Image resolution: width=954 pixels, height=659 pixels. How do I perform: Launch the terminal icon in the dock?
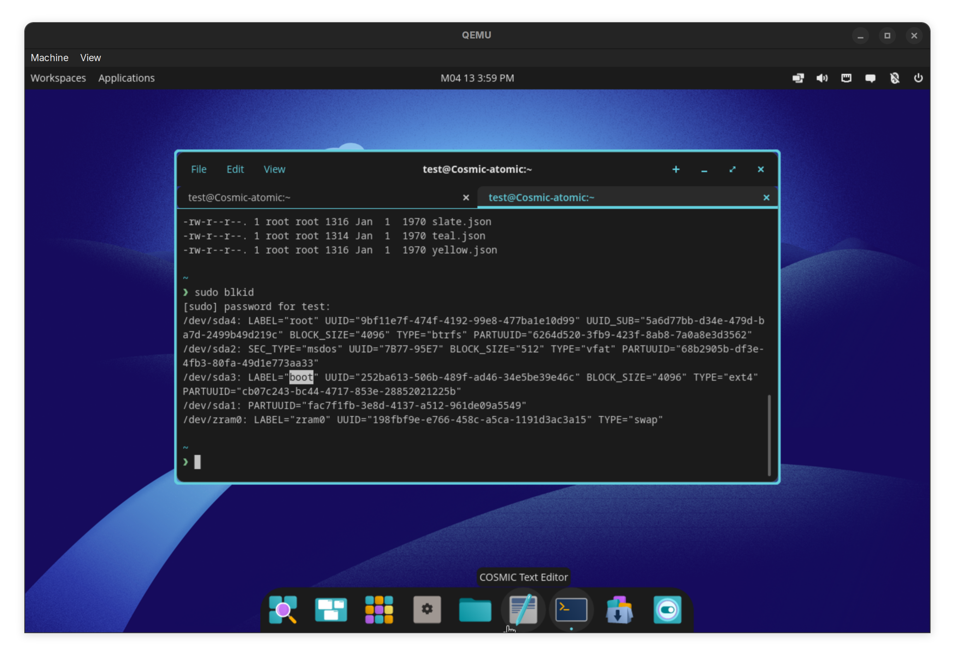(571, 610)
